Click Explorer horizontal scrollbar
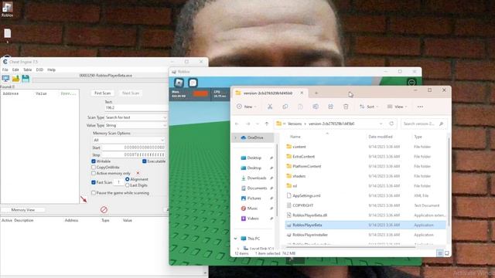 point(351,247)
